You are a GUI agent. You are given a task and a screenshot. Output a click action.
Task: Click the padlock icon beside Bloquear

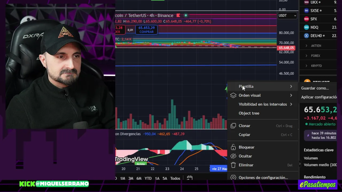click(x=233, y=147)
